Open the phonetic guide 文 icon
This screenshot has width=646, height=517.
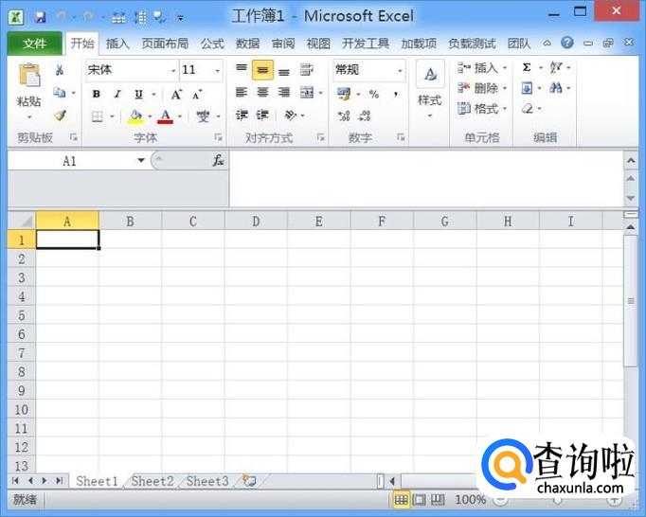pyautogui.click(x=203, y=116)
